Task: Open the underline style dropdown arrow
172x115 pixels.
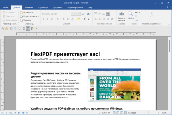Action: 55,19
